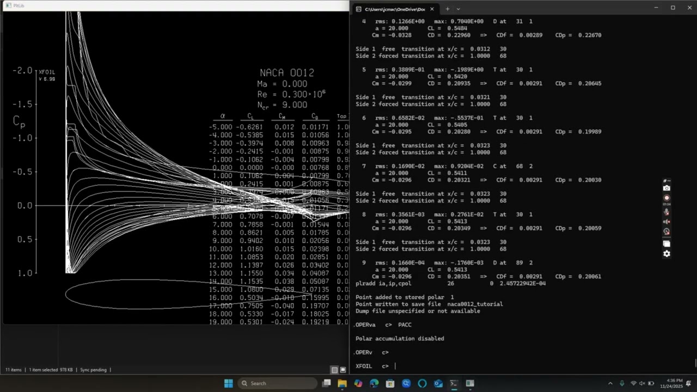Minimize the terminal window

tap(656, 8)
